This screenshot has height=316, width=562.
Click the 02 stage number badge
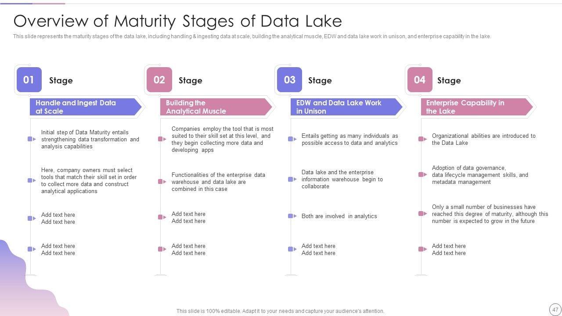point(159,80)
